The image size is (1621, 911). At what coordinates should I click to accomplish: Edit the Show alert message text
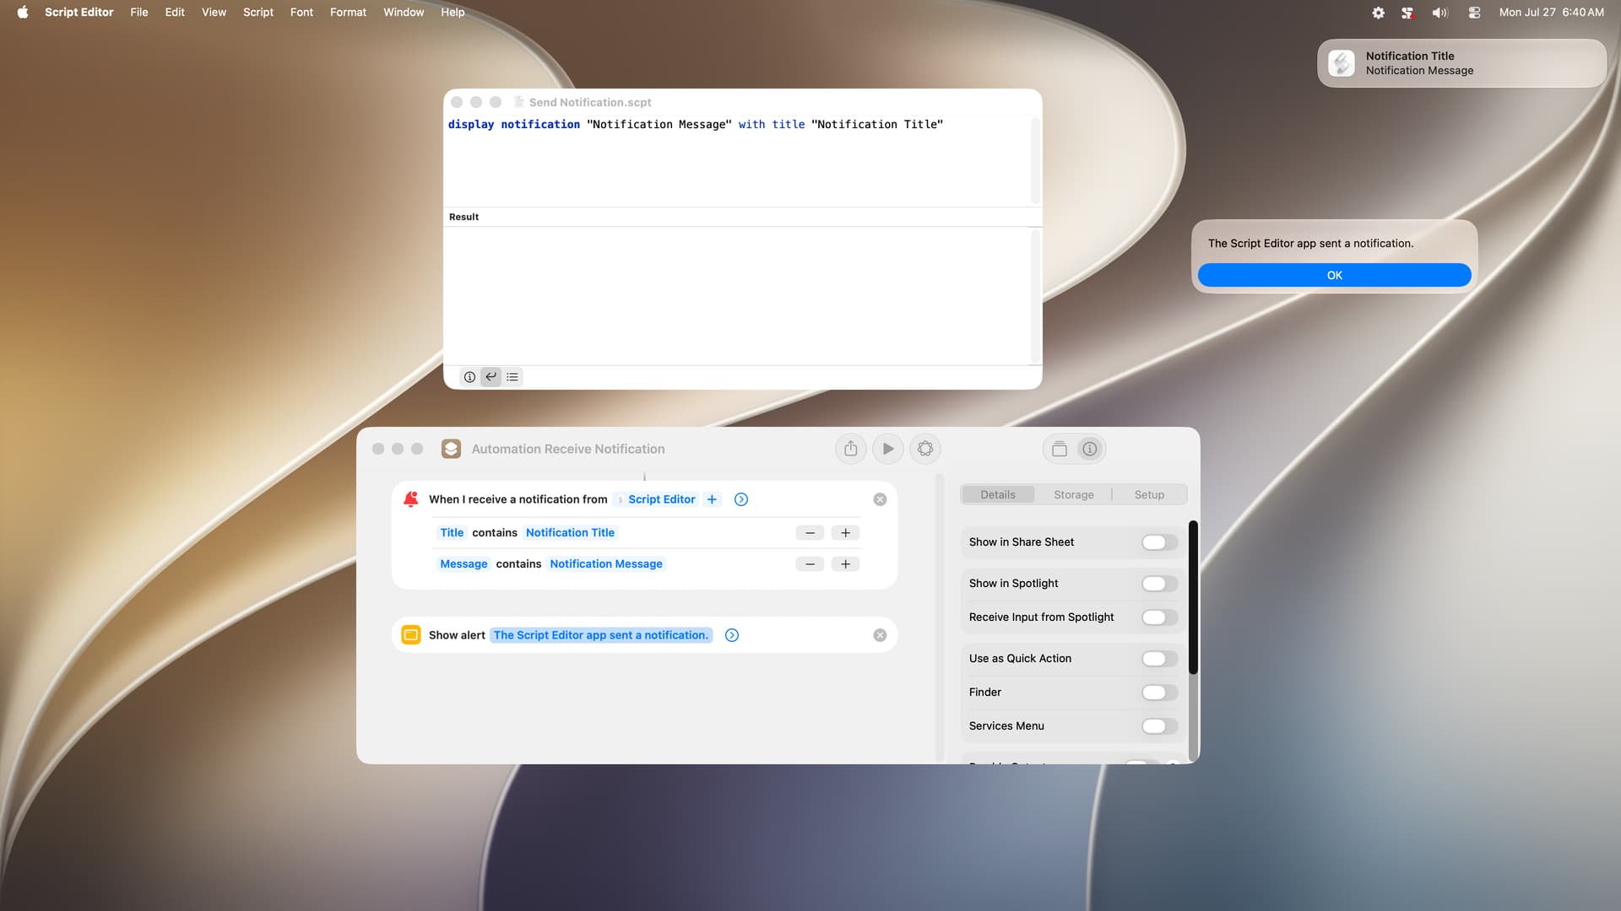601,635
